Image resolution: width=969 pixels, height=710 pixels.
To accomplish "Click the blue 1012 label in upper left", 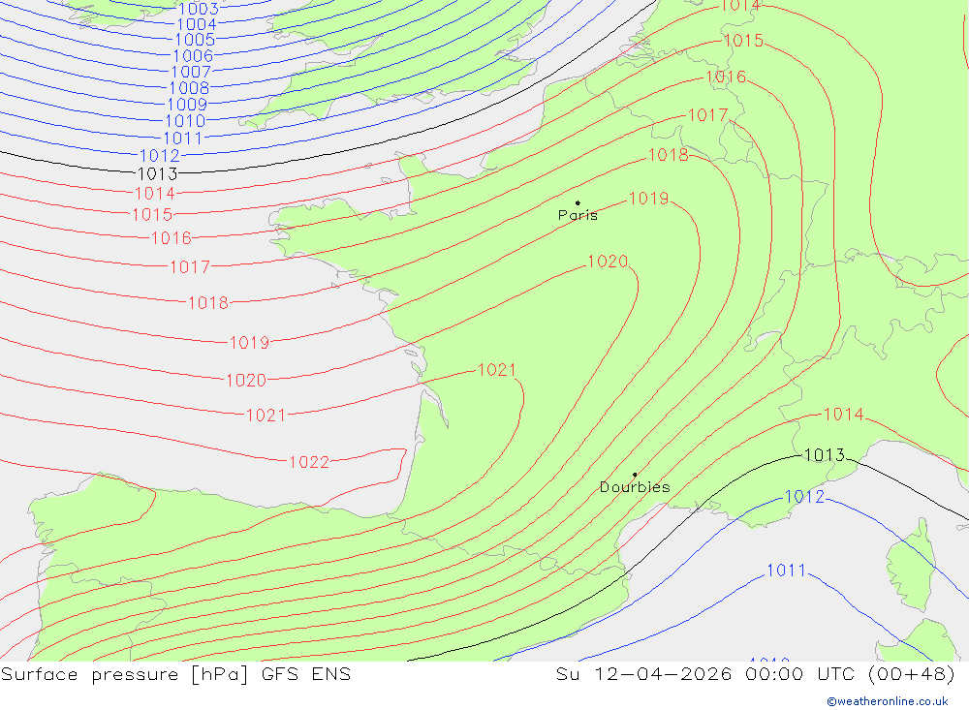I will click(x=160, y=156).
